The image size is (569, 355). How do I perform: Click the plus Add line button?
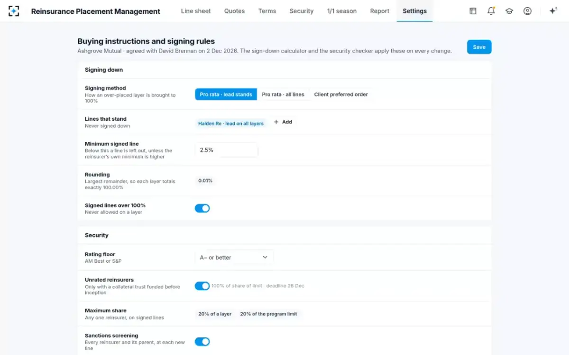point(283,122)
